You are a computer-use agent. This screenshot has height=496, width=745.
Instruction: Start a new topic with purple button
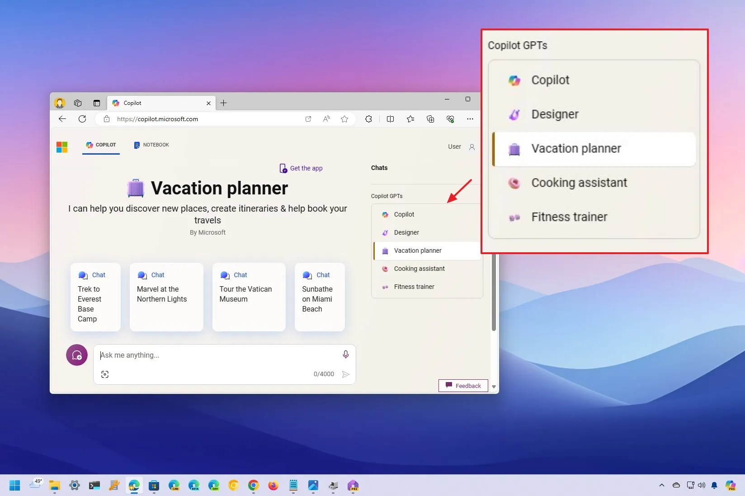(x=77, y=355)
